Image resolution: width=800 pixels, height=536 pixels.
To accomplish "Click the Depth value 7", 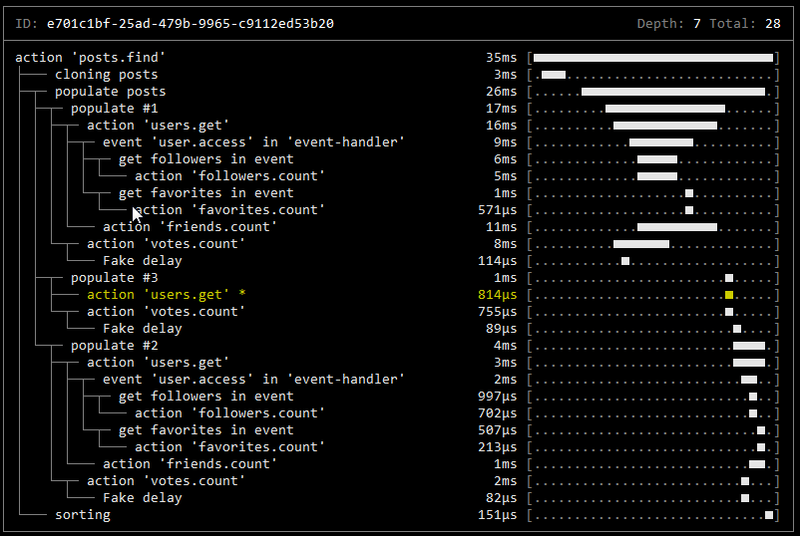I will 697,24.
